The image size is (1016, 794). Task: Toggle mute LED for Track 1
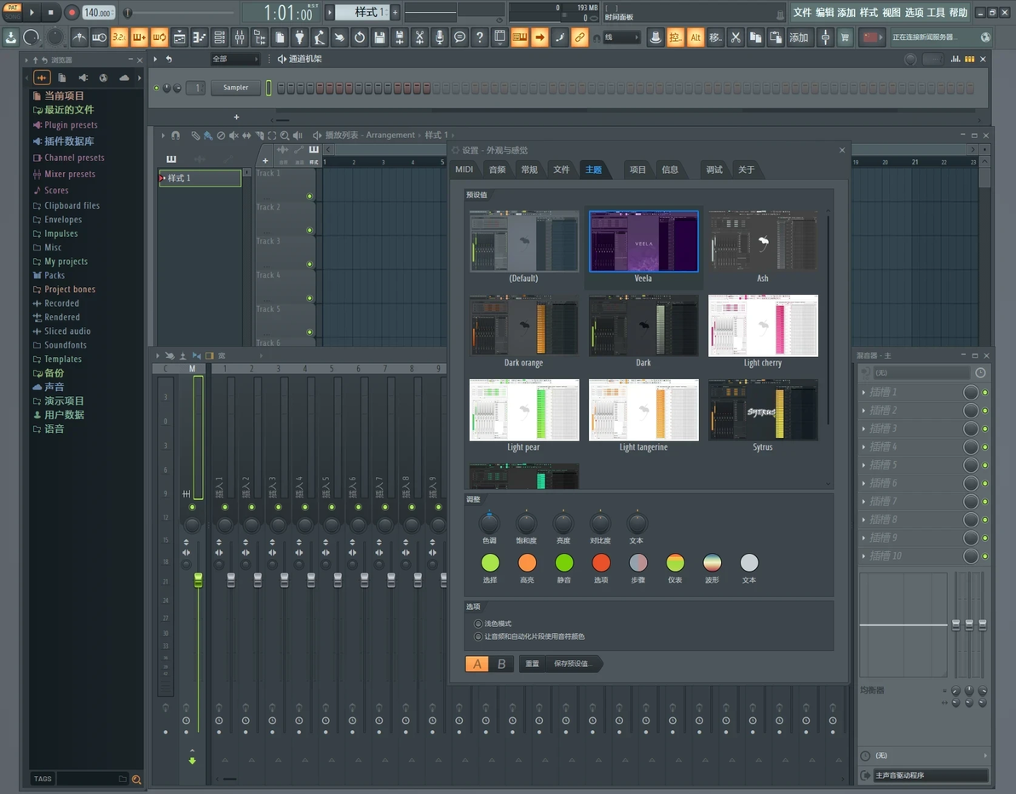pyautogui.click(x=309, y=196)
